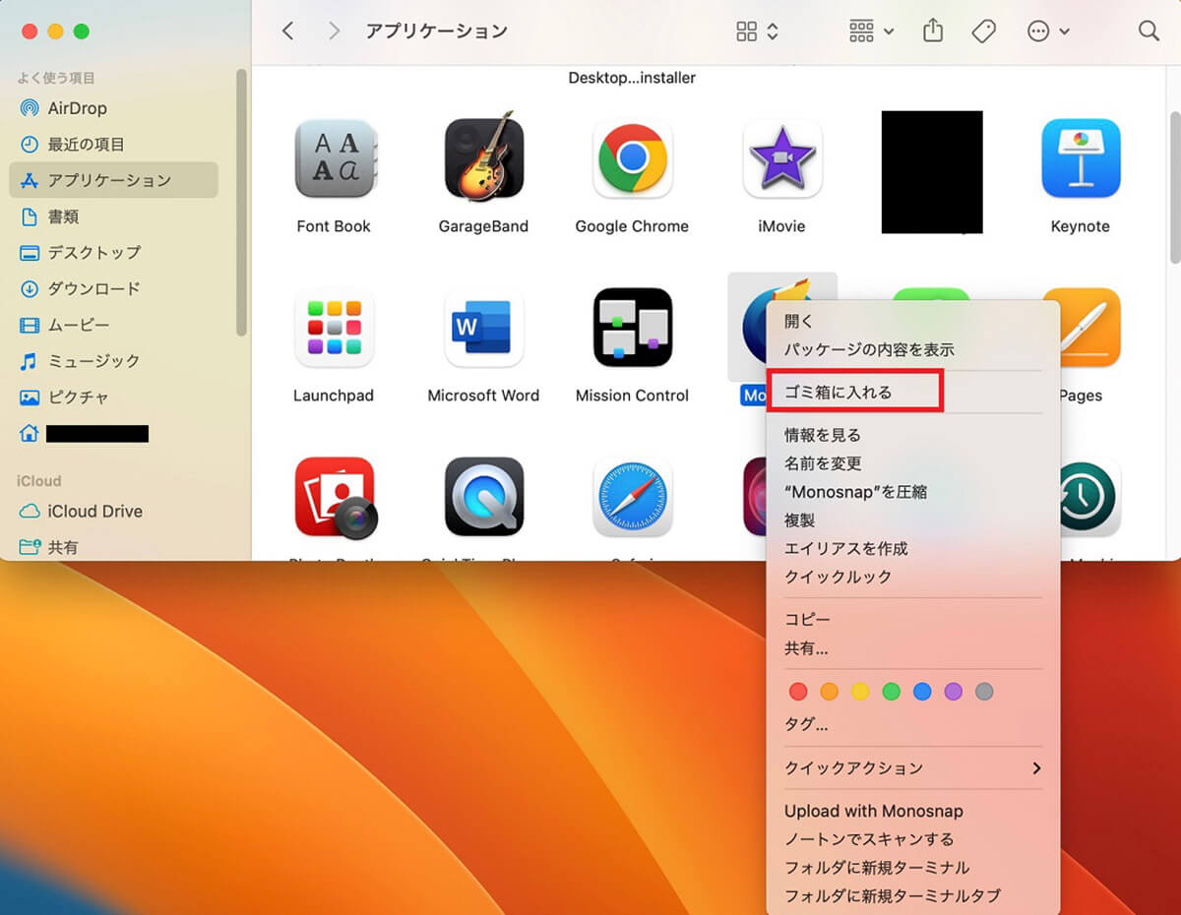The image size is (1181, 915).
Task: Select the Mission Control app icon
Action: tap(632, 328)
